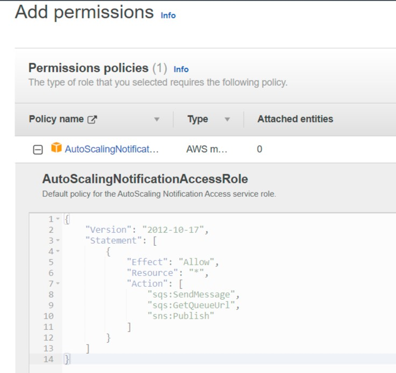
Task: Click external link icon next to Policy name
Action: (x=92, y=120)
